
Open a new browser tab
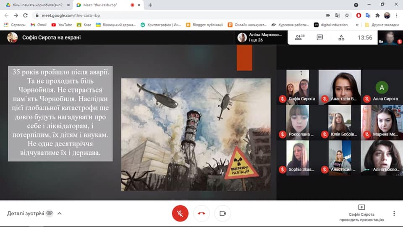pyautogui.click(x=150, y=5)
